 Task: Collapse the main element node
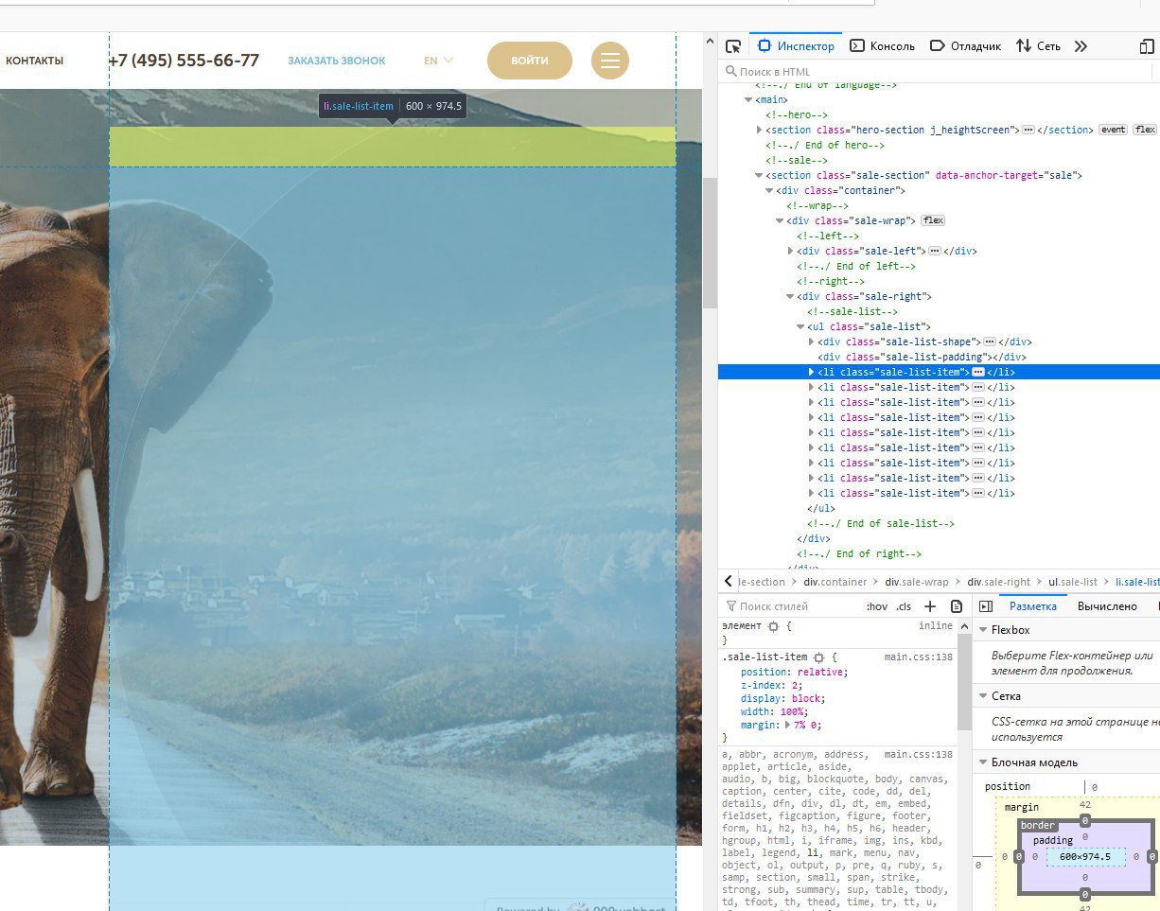pos(748,99)
